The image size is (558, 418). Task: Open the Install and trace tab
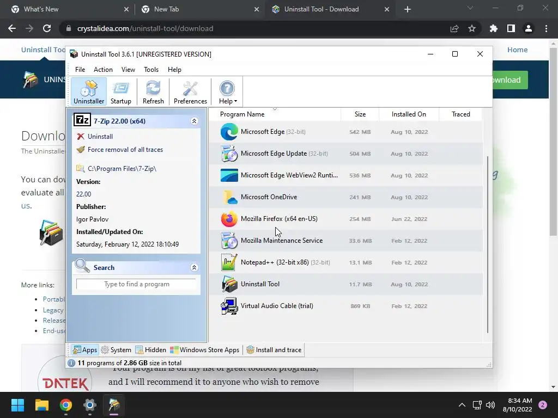(274, 350)
